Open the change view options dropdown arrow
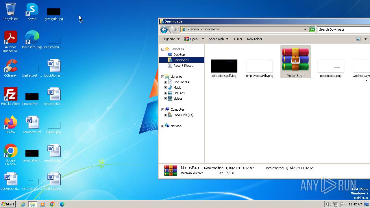The image size is (370, 208). pos(365,39)
